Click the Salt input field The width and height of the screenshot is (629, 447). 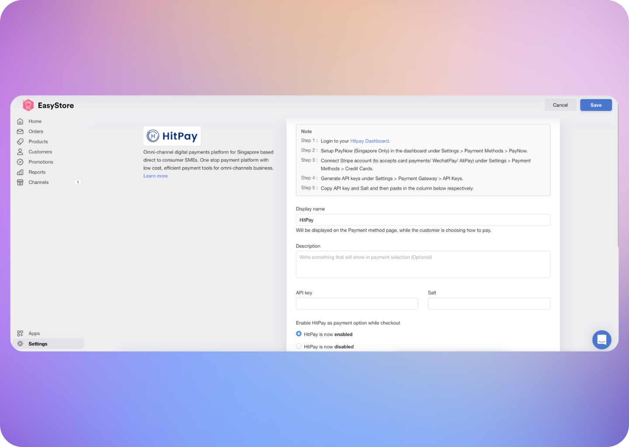click(x=489, y=304)
